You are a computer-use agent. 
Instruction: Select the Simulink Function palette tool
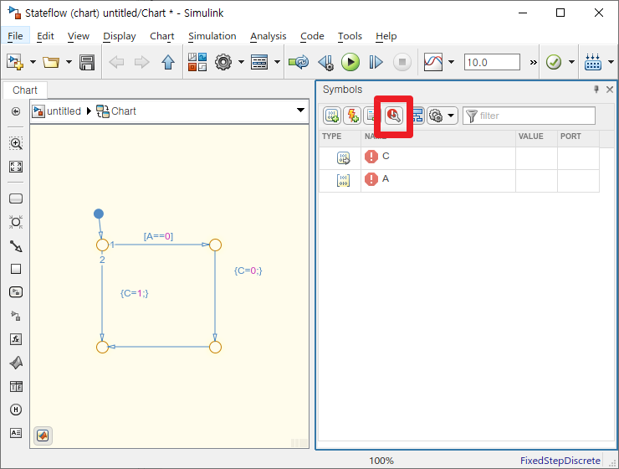click(x=16, y=316)
